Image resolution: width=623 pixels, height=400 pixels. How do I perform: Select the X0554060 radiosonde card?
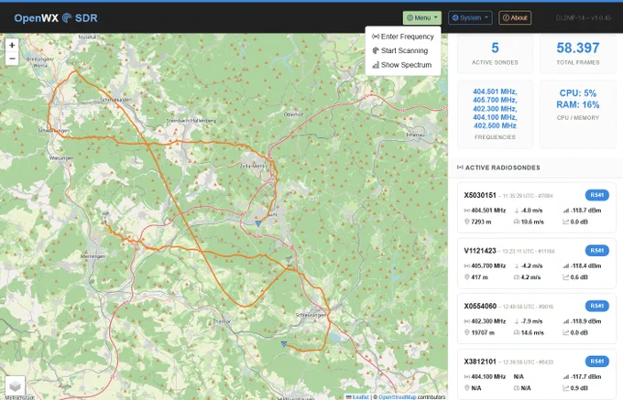click(x=536, y=319)
